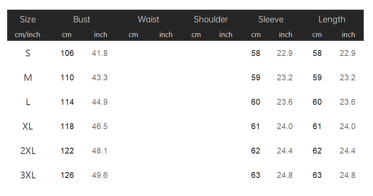Click sleeve inch value 22.9 in S row

[284, 53]
